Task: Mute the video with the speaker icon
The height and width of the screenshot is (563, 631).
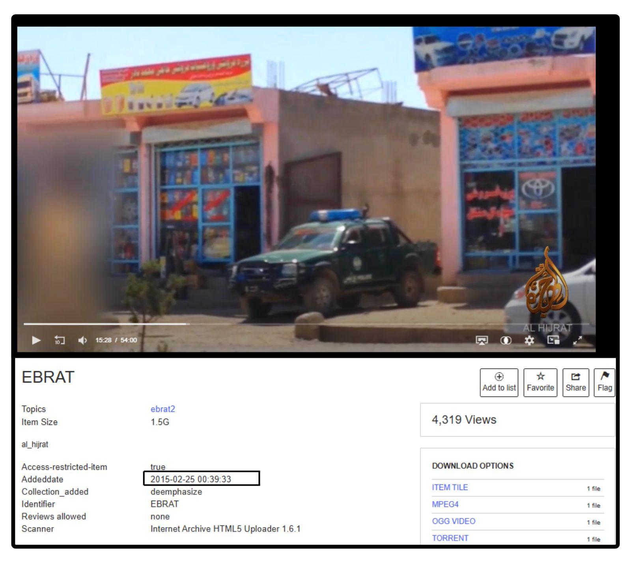Action: pos(82,340)
